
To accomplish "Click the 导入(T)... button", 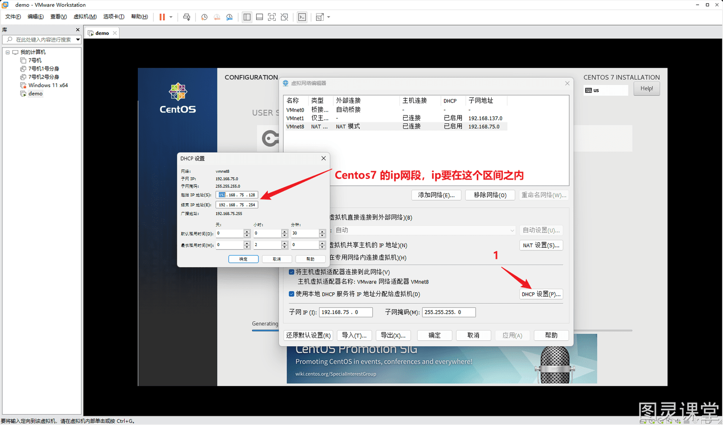I will coord(354,335).
